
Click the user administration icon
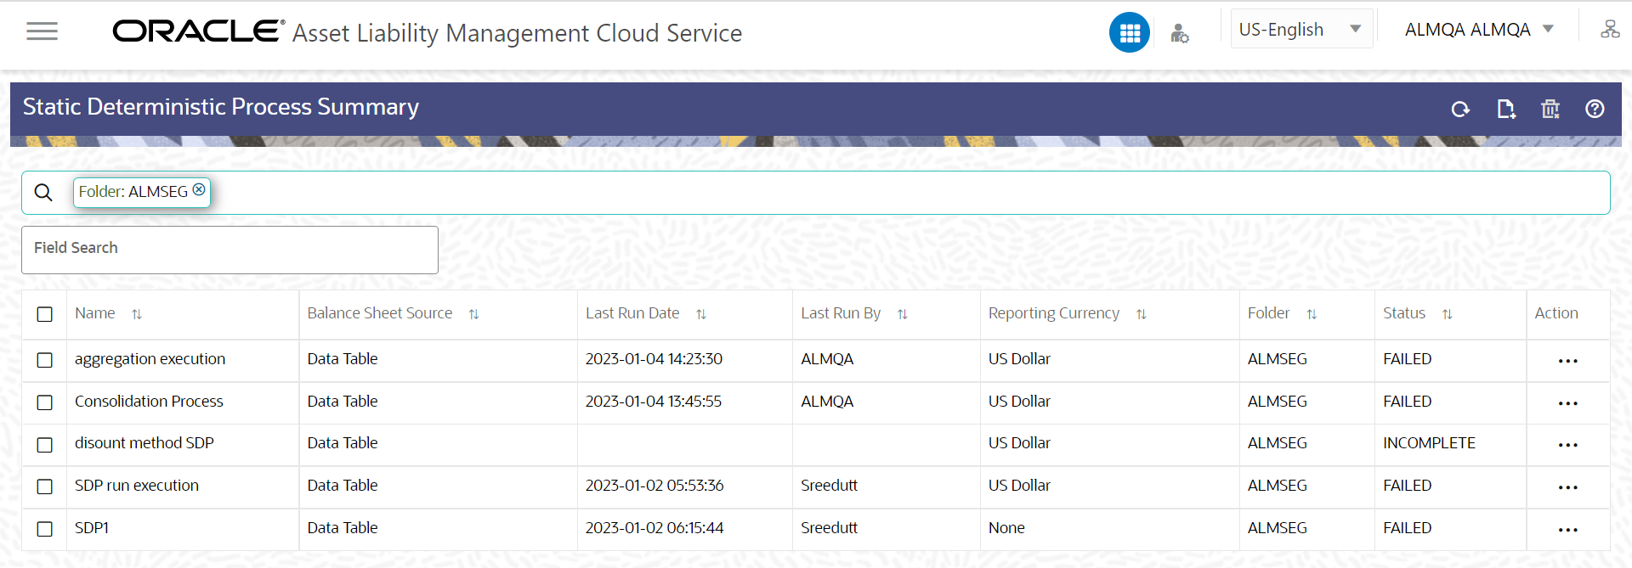pyautogui.click(x=1179, y=33)
